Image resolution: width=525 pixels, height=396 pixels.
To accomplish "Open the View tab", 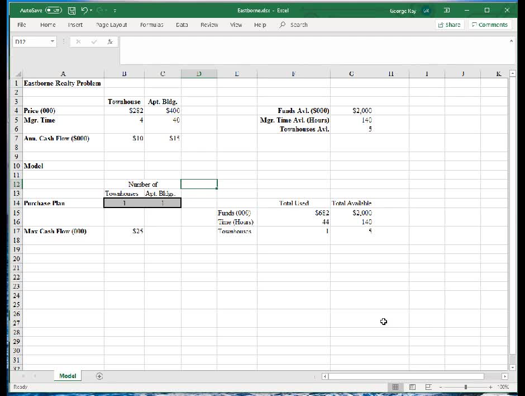I will coord(236,25).
